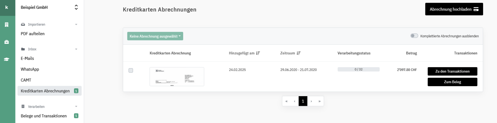The image size is (497, 123).
Task: Select page 1 in pagination
Action: [303, 101]
